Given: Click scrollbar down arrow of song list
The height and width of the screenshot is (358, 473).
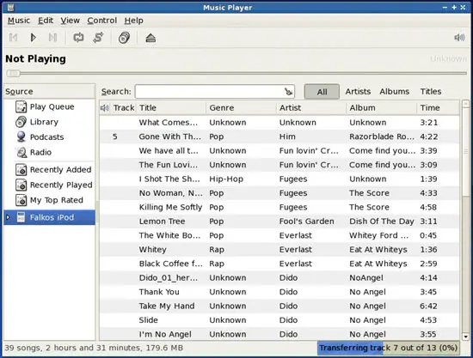Looking at the screenshot, I should (466, 337).
